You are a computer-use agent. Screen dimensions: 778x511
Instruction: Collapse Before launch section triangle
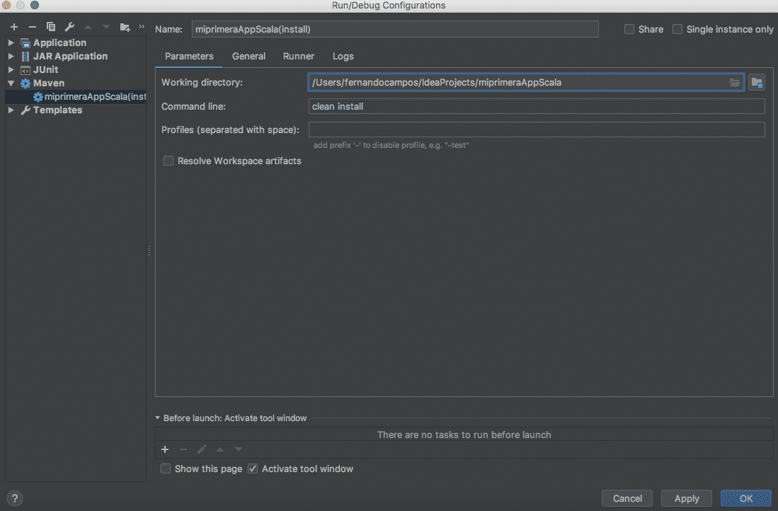(x=158, y=418)
